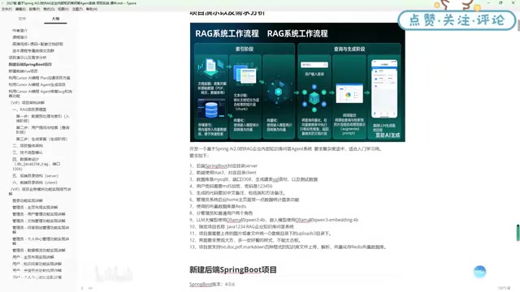This screenshot has width=520, height=292.
Task: Click the line SpringBoot版本: 4.0.6
Action: 212,285
